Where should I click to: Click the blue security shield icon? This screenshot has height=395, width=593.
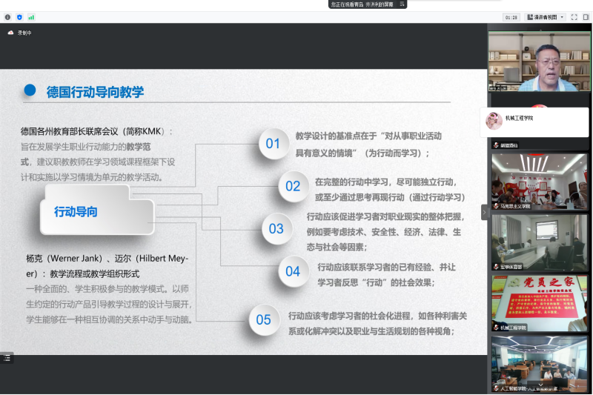pos(19,16)
